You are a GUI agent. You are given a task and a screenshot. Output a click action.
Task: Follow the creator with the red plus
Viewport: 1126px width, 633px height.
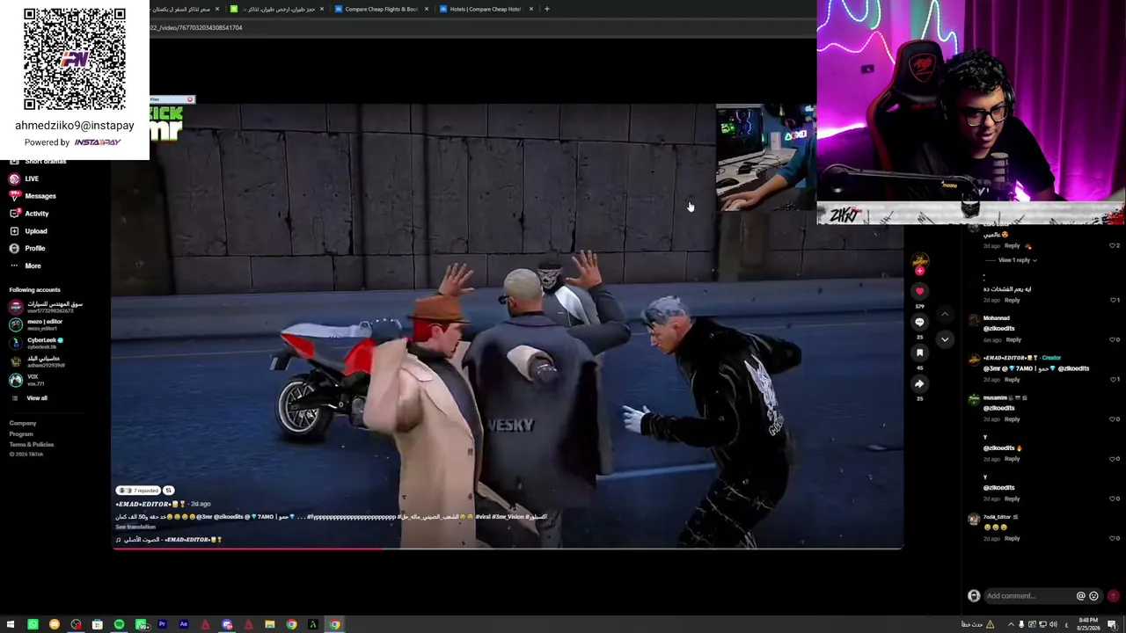[x=920, y=271]
